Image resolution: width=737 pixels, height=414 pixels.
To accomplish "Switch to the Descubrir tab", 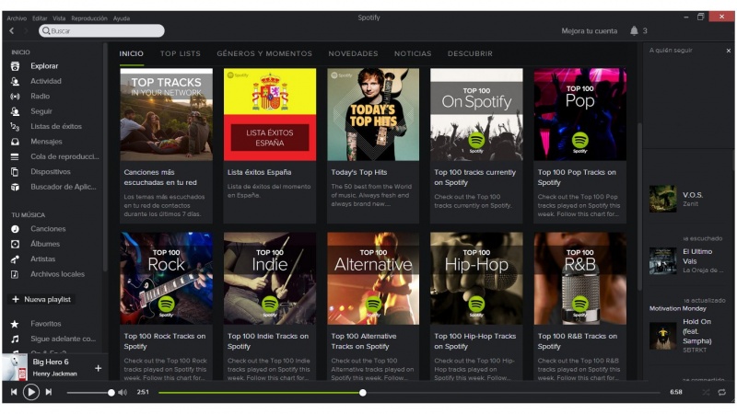I will tap(470, 53).
